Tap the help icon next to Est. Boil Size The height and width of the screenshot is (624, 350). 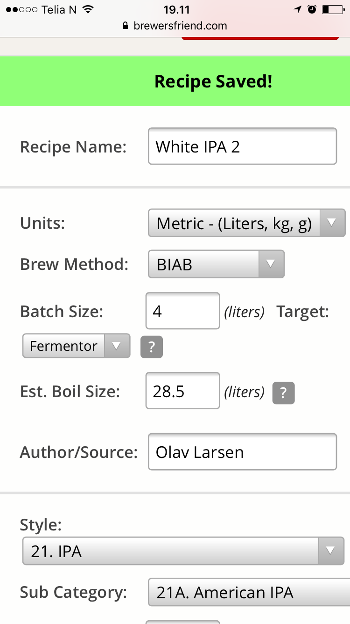[283, 392]
